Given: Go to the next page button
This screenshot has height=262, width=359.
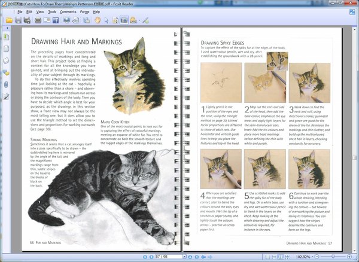Looking at the screenshot, I should pyautogui.click(x=190, y=257).
